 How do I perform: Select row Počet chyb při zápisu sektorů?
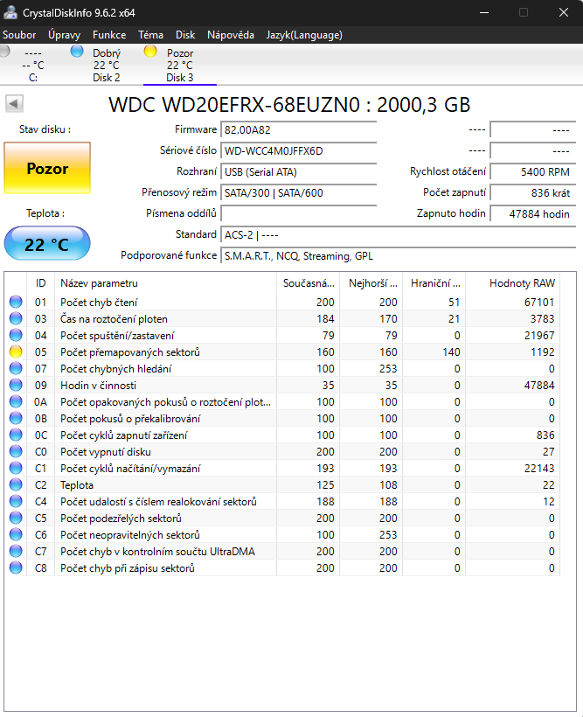pos(282,568)
